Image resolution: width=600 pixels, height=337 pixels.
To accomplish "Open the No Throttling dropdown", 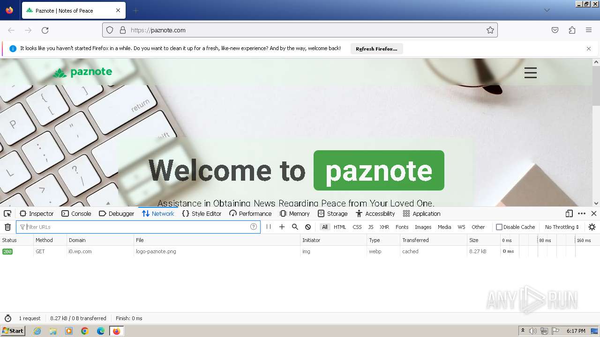I will click(x=562, y=227).
